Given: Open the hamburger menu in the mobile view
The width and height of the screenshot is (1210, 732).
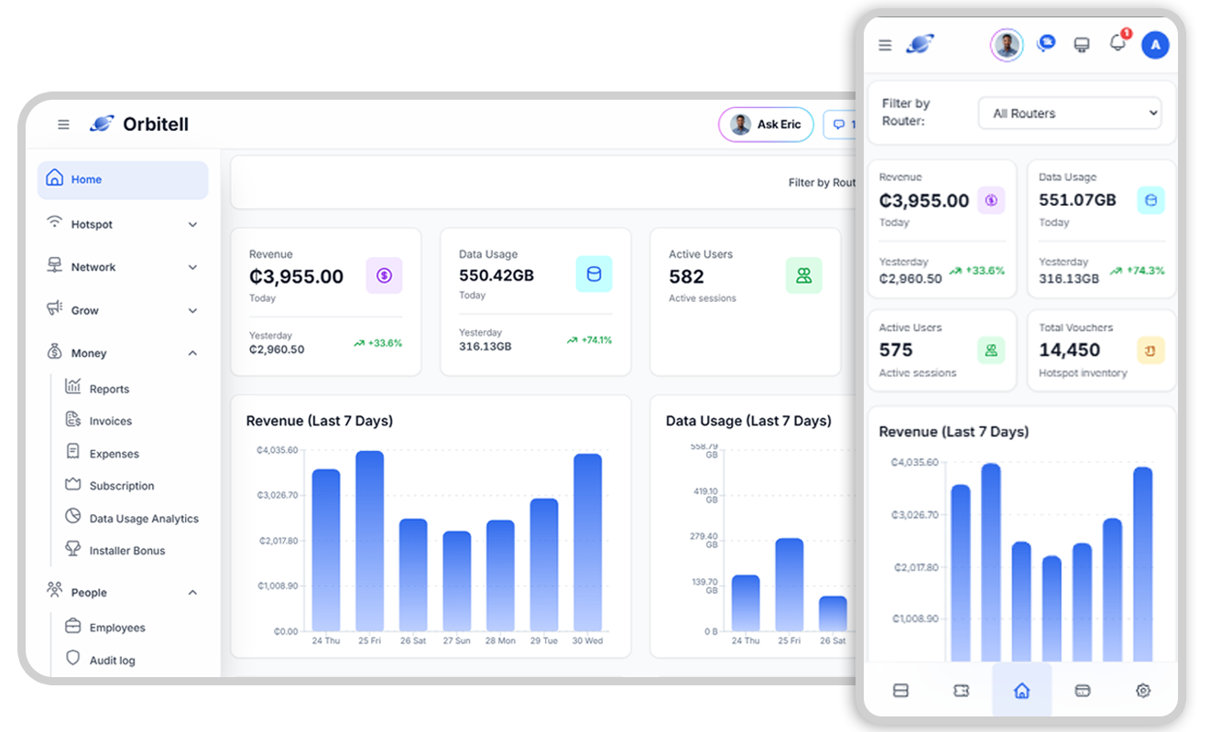Looking at the screenshot, I should click(885, 45).
